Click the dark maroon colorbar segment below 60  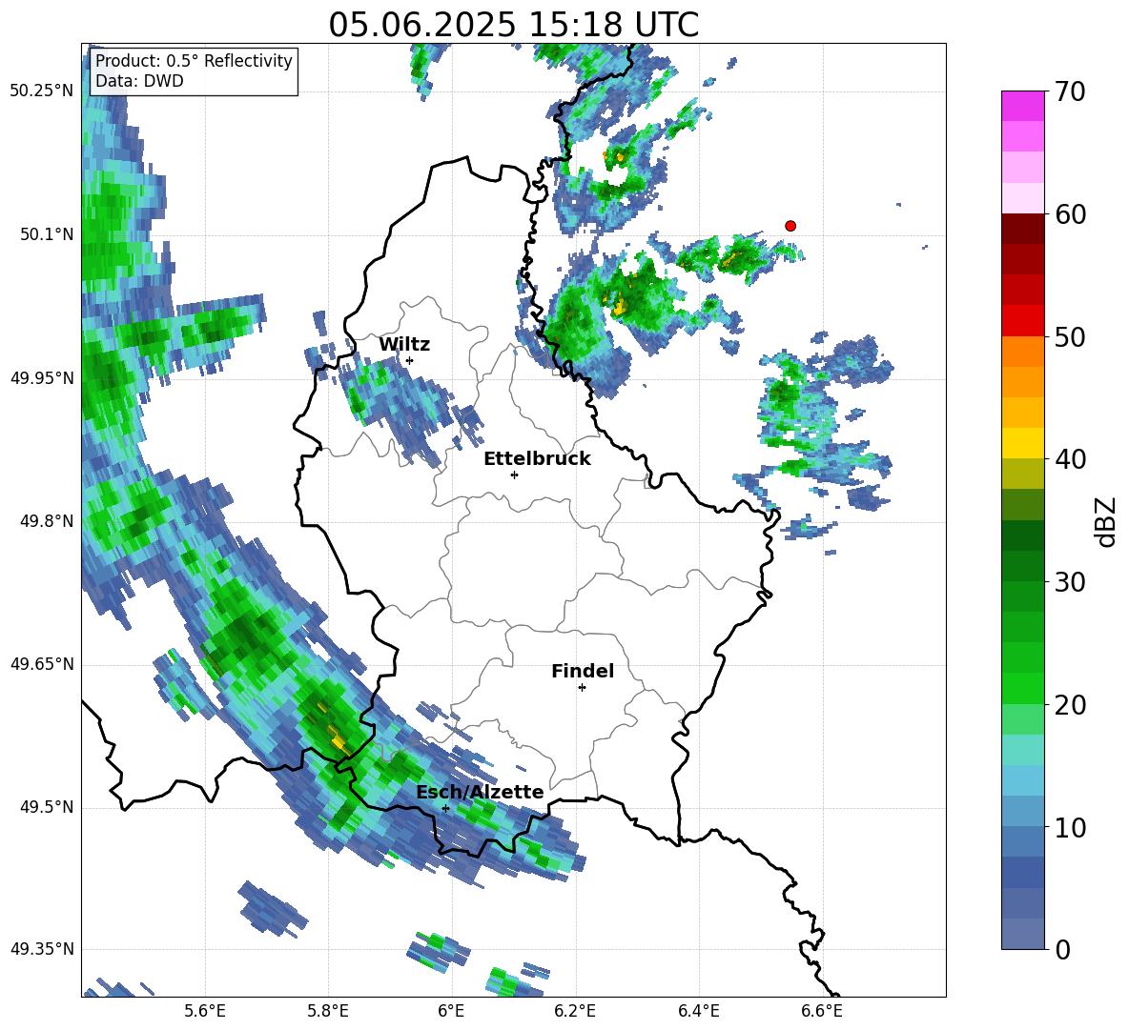pos(1022,229)
